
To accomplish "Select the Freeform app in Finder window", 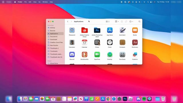I will tap(135, 54).
